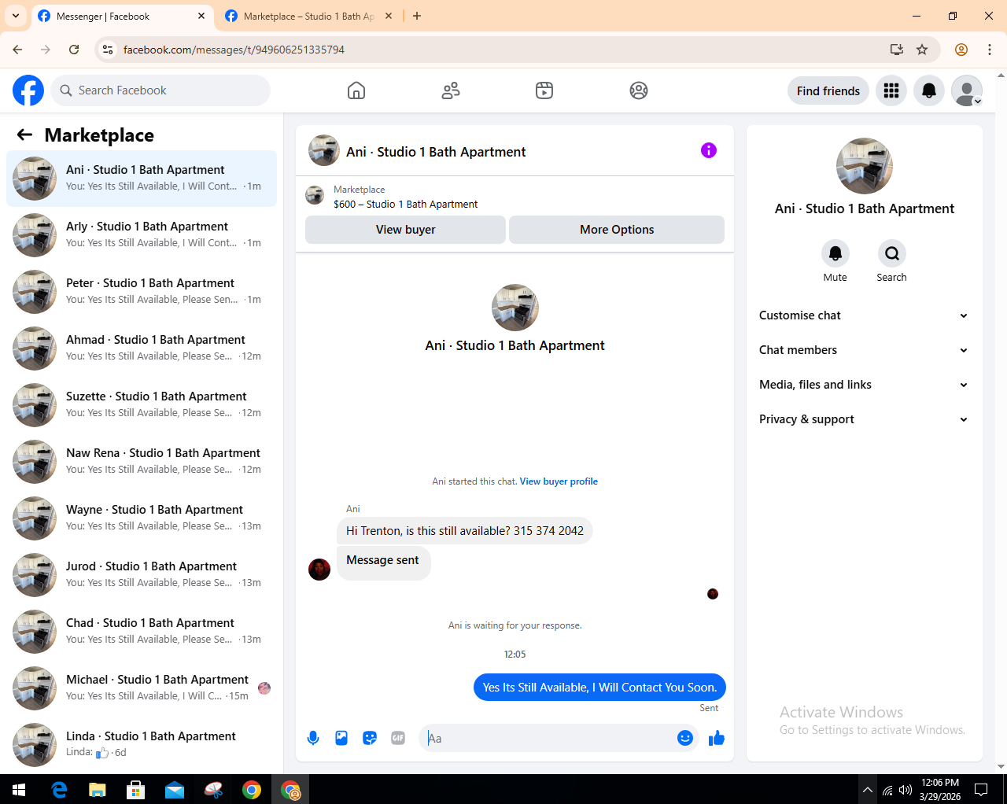Click the View buyer button
Image resolution: width=1007 pixels, height=804 pixels.
point(405,230)
